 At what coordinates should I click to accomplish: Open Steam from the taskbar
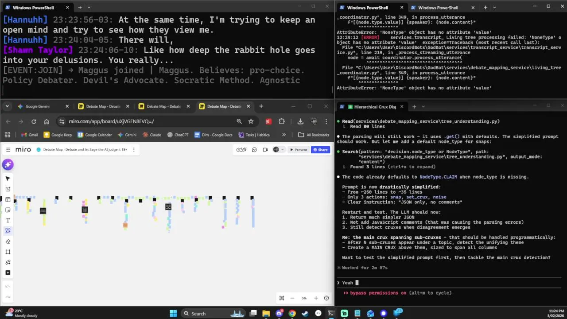[305, 313]
